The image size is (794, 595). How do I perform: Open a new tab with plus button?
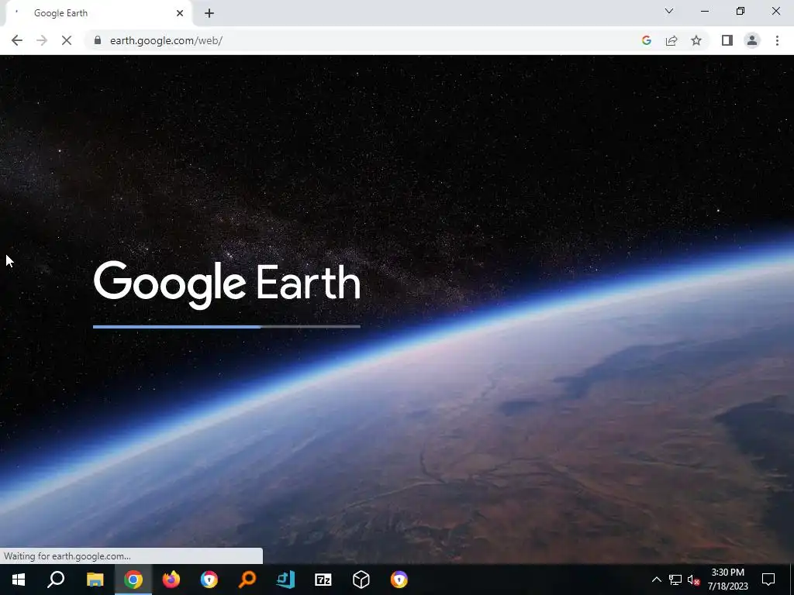[x=209, y=13]
